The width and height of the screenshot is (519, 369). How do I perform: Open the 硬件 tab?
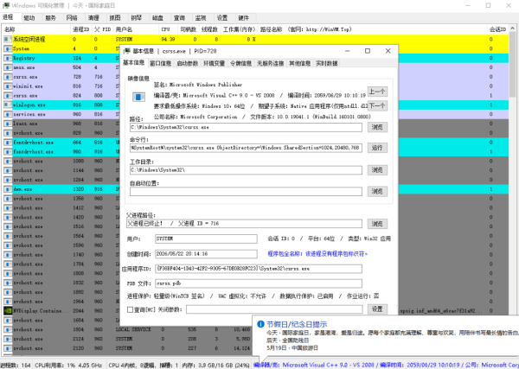pyautogui.click(x=243, y=18)
